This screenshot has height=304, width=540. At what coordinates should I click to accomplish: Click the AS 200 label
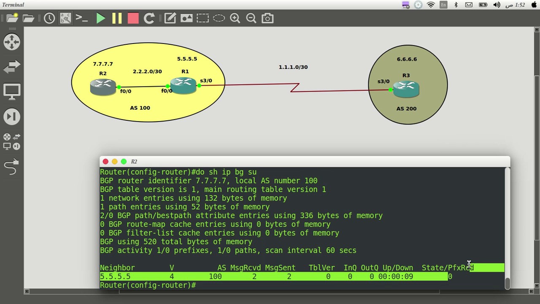406,109
